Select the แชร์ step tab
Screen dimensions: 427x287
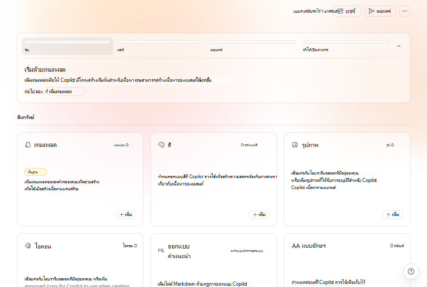[160, 46]
